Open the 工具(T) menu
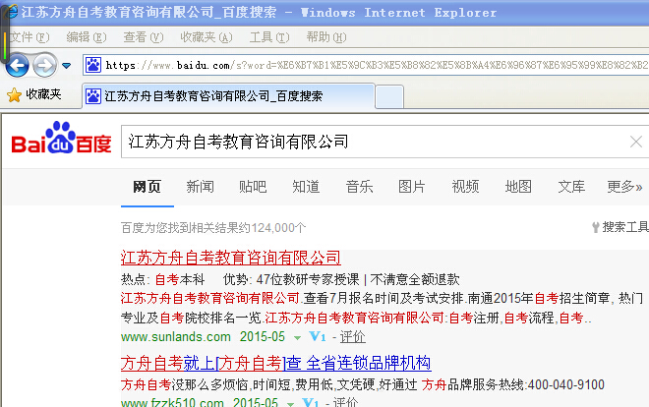The height and width of the screenshot is (407, 649). 269,37
